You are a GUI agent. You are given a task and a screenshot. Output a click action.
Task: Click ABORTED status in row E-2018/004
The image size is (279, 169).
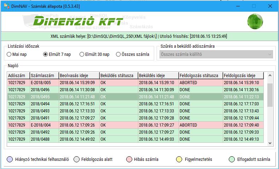pyautogui.click(x=188, y=125)
